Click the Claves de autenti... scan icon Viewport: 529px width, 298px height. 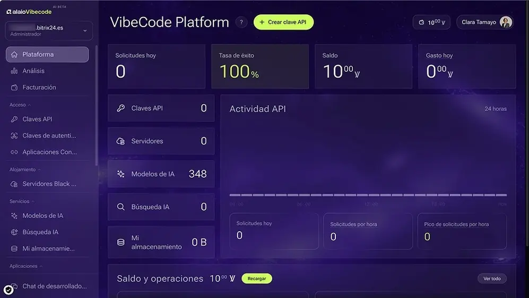coord(14,135)
